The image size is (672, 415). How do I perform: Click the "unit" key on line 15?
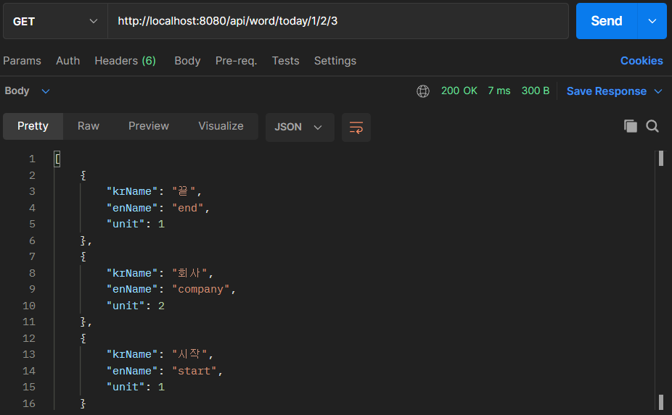(x=125, y=387)
